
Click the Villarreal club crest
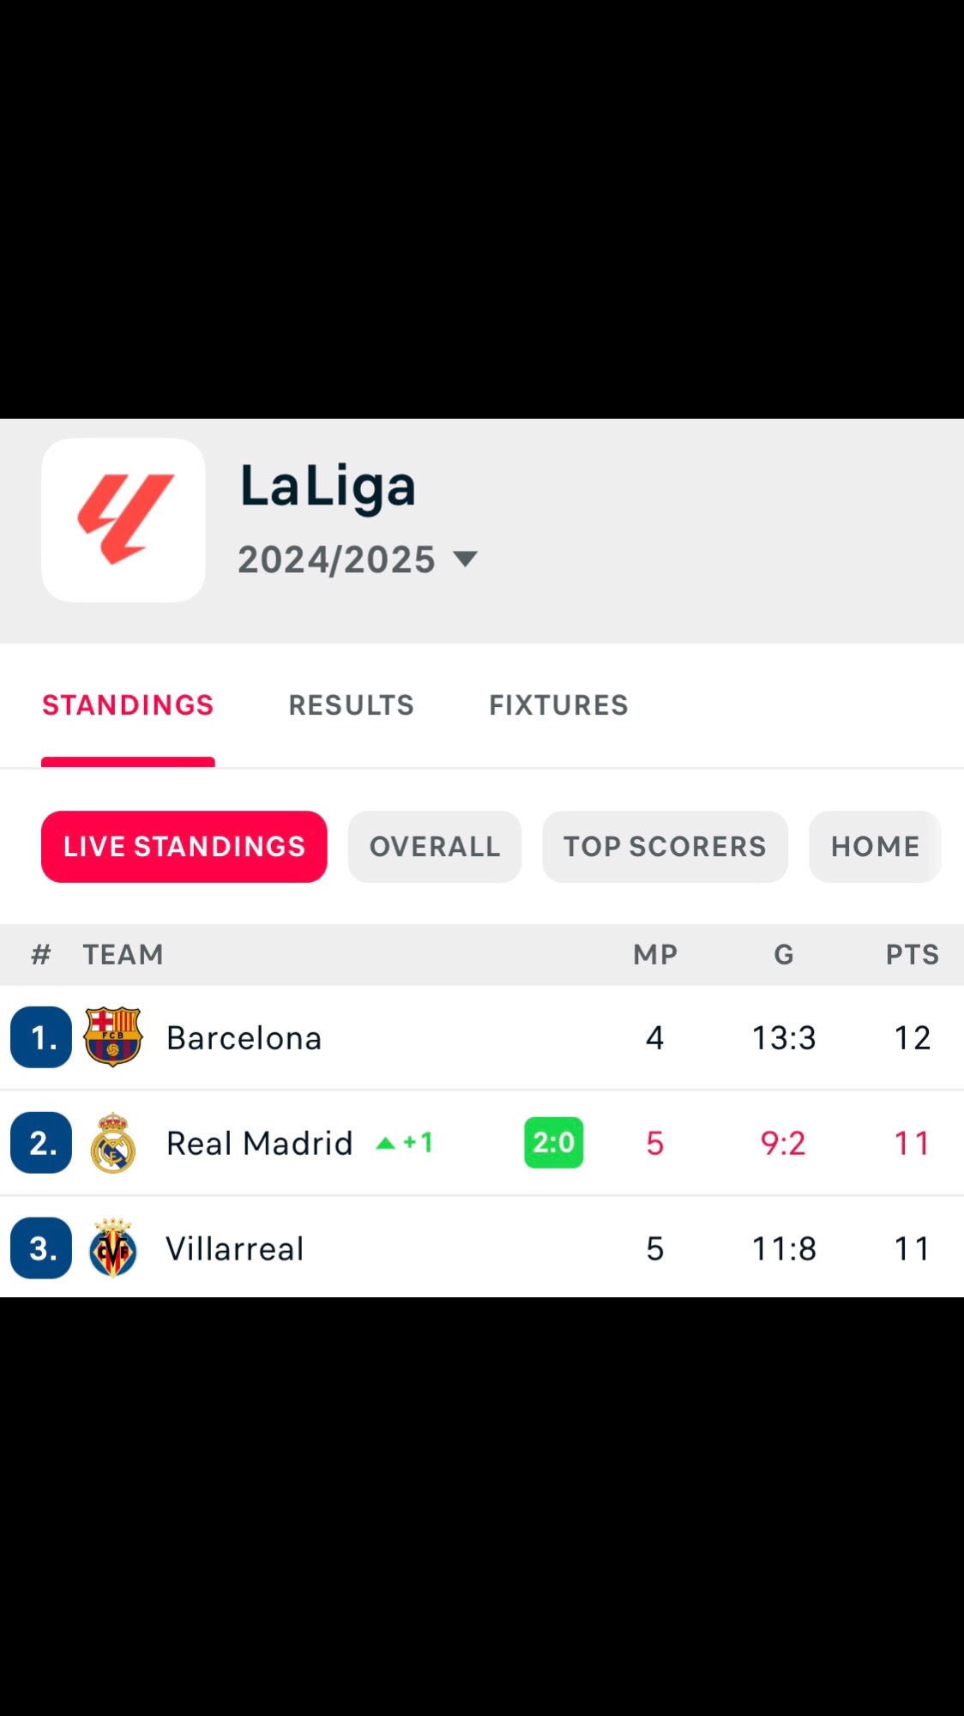[113, 1248]
